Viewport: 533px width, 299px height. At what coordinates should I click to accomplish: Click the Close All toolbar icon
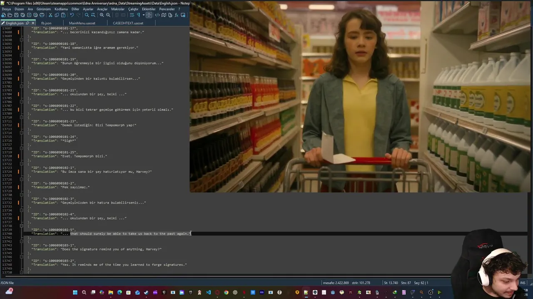[x=35, y=15]
